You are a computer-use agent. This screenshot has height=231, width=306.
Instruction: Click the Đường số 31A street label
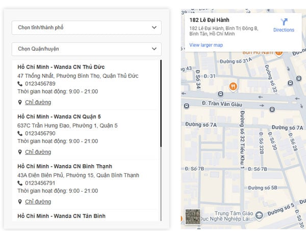236,61
